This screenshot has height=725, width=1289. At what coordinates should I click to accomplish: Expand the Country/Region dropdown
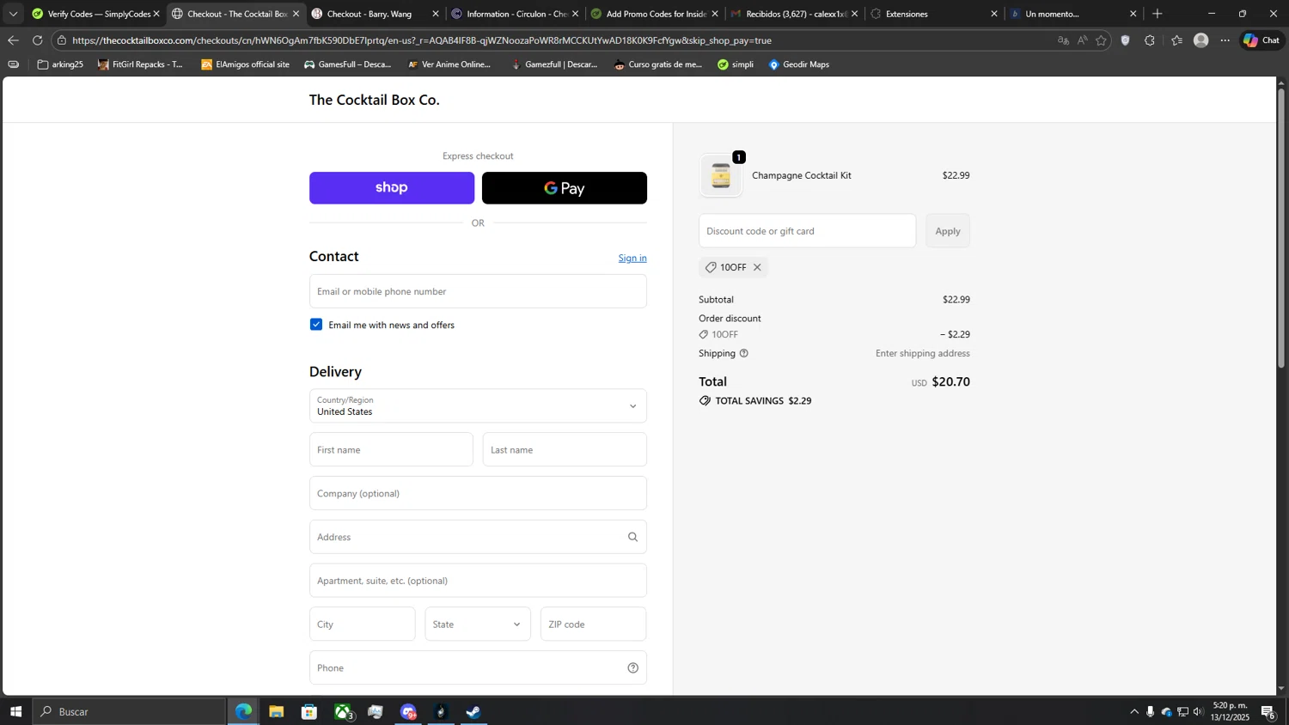pos(478,405)
